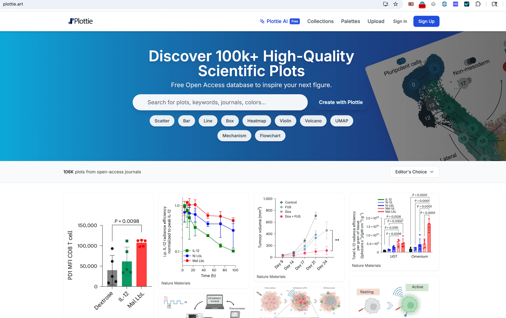Expand the Editor's Choice sort dropdown

[415, 172]
